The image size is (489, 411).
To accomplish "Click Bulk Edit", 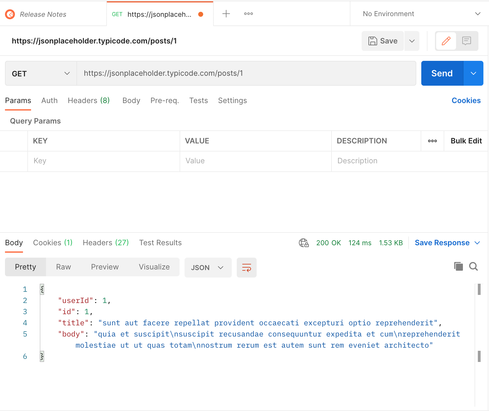I will coord(466,141).
